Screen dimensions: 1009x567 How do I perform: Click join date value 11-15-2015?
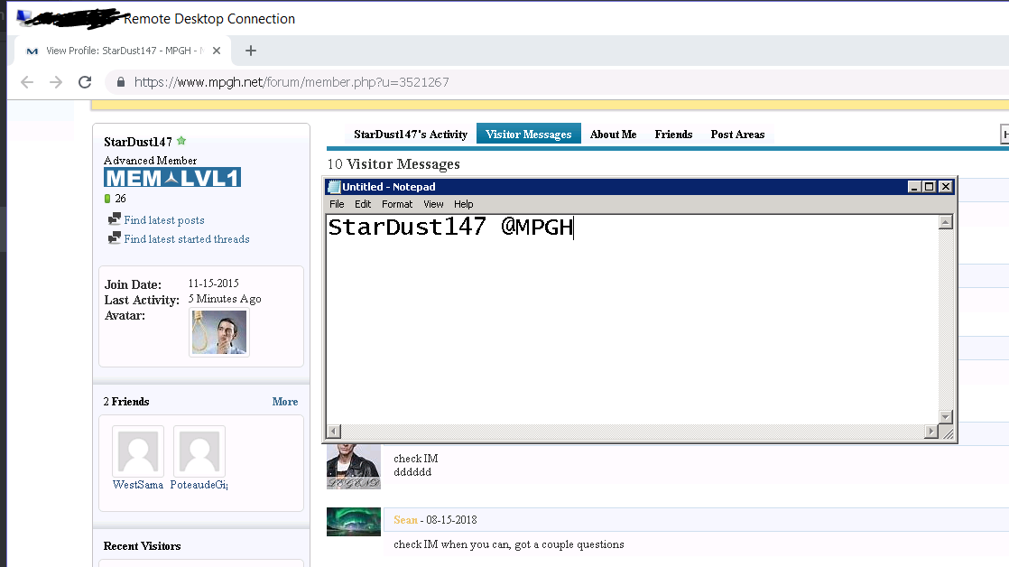click(214, 283)
